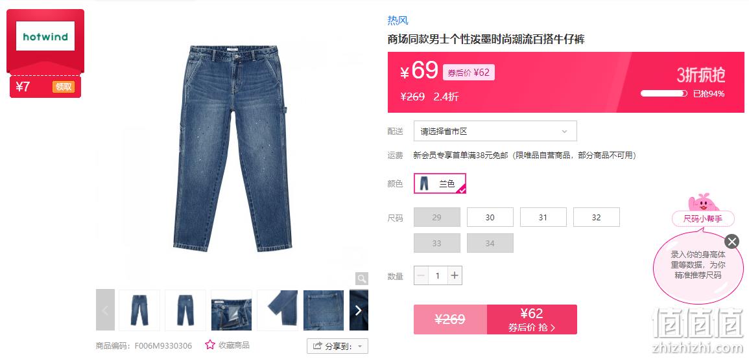Click the magnifier zoom icon on product image
Screen dimensions: 749x359
pyautogui.click(x=362, y=278)
